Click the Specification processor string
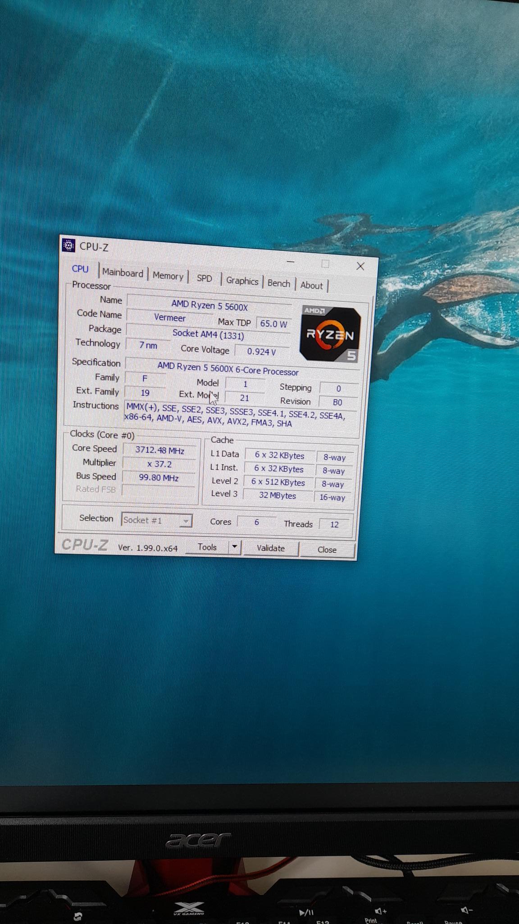Image resolution: width=519 pixels, height=924 pixels. [x=228, y=369]
